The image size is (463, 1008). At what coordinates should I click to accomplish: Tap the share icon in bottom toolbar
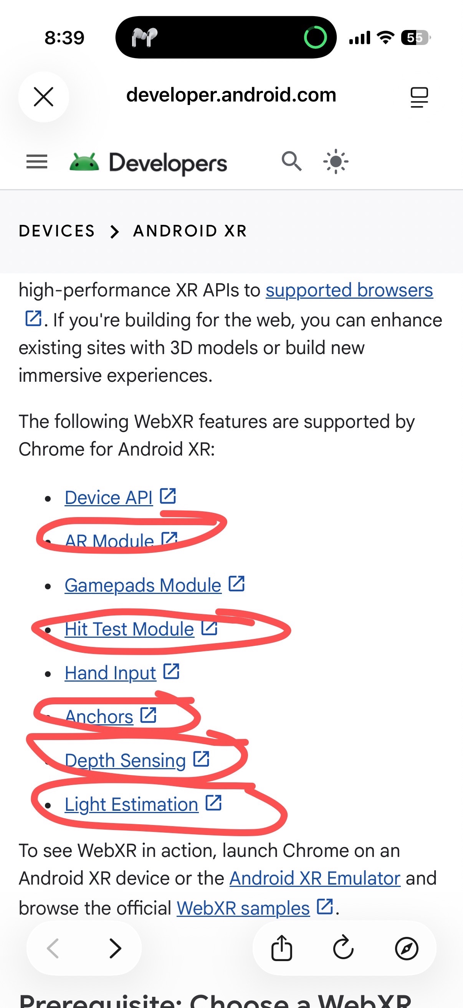[x=281, y=948]
